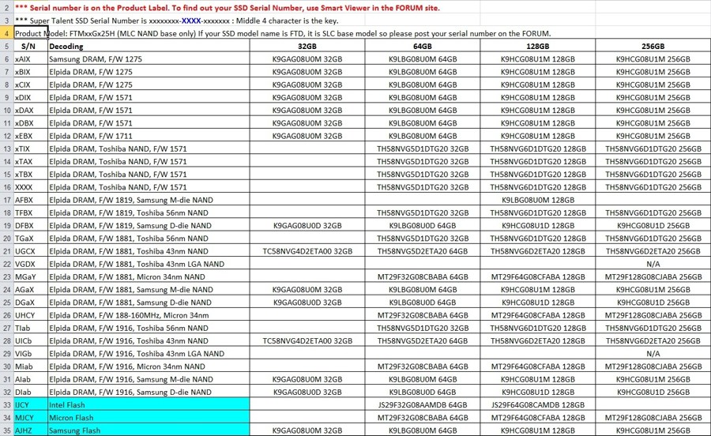The height and width of the screenshot is (436, 711).
Task: Click the TGaX serial cell
Action: 30,239
